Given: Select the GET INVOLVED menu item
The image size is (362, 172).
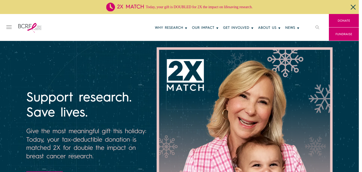Looking at the screenshot, I should 236,28.
